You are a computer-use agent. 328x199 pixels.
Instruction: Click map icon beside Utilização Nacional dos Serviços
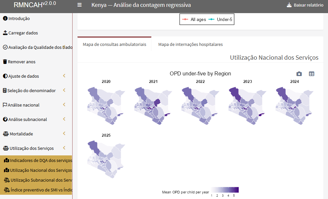point(7,170)
